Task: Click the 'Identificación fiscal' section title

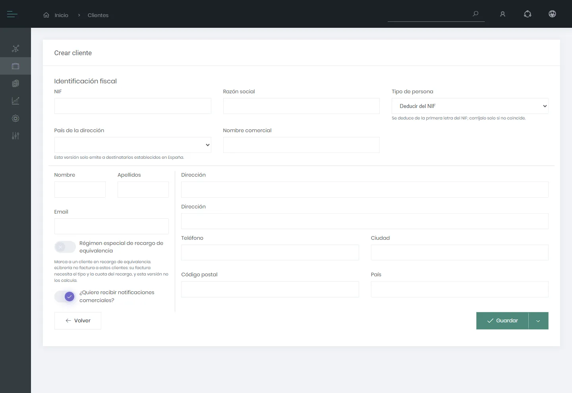Action: pos(85,81)
